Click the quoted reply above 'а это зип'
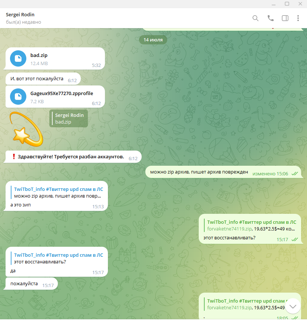This screenshot has width=307, height=320. point(58,192)
